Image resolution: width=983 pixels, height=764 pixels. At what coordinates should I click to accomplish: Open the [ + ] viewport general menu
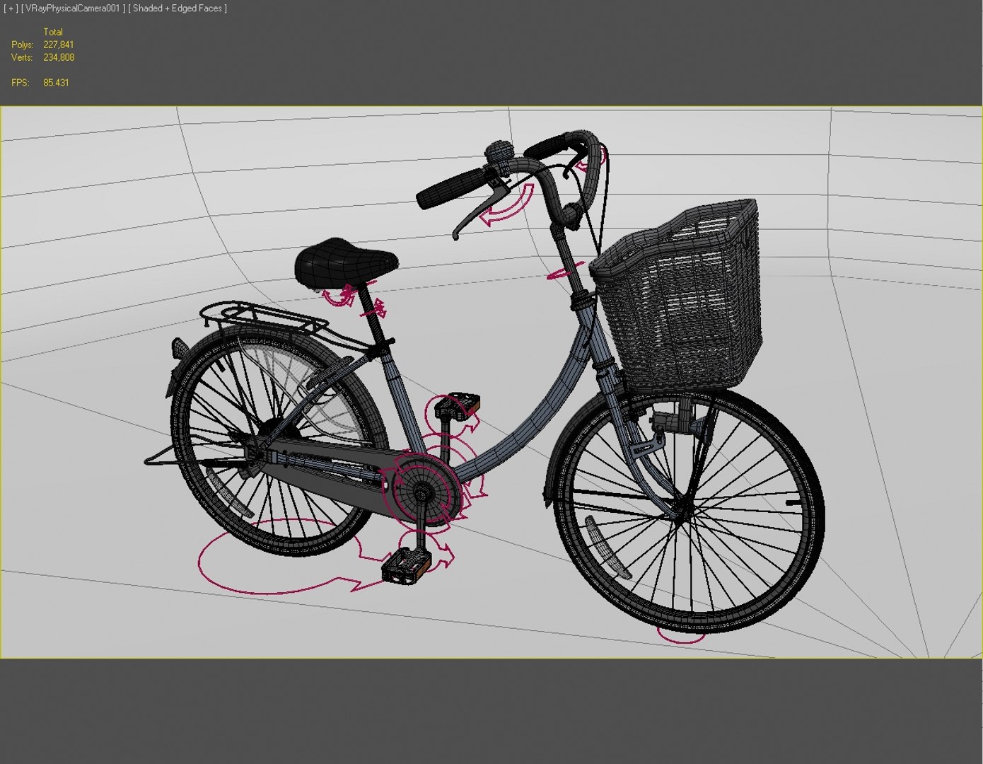[x=11, y=8]
